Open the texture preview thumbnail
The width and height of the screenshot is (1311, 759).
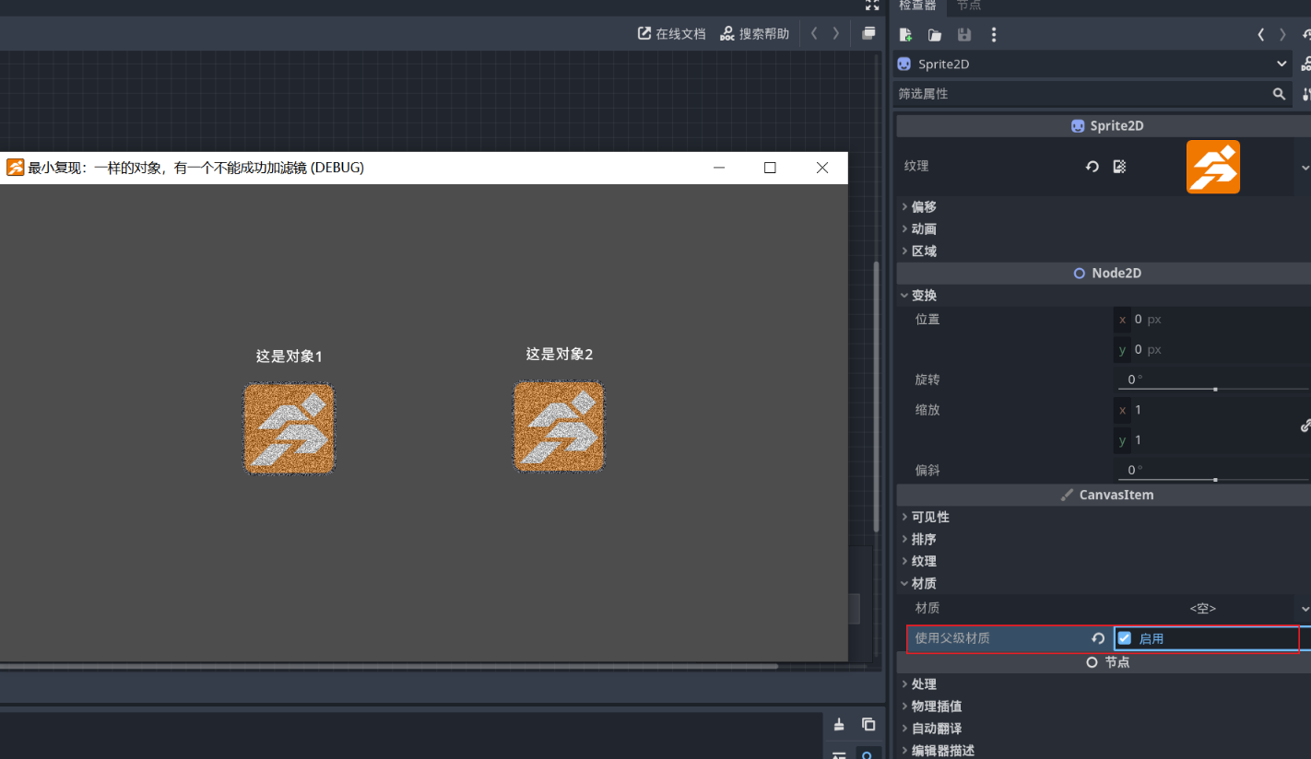(1212, 167)
